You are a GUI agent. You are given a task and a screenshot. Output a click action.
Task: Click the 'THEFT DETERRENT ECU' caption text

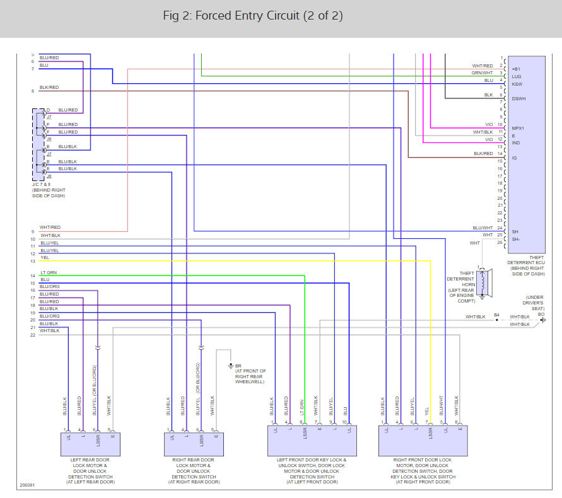click(526, 265)
